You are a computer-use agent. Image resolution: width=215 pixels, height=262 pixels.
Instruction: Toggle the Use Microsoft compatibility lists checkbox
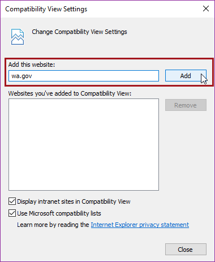(x=12, y=213)
